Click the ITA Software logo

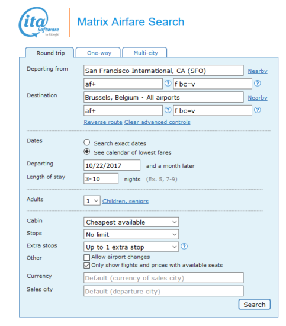39,23
